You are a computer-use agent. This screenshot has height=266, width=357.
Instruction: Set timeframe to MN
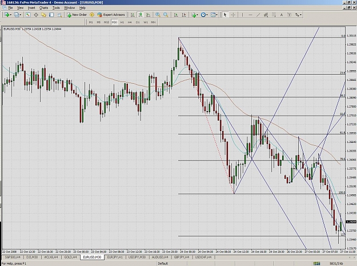point(153,22)
